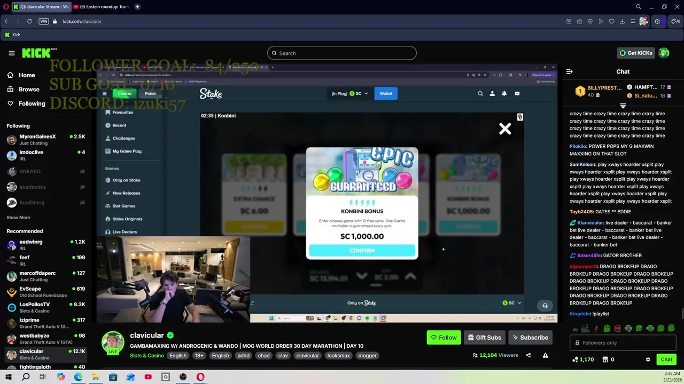Click the mogger tag
Viewport: 684px width, 384px height.
pos(368,356)
